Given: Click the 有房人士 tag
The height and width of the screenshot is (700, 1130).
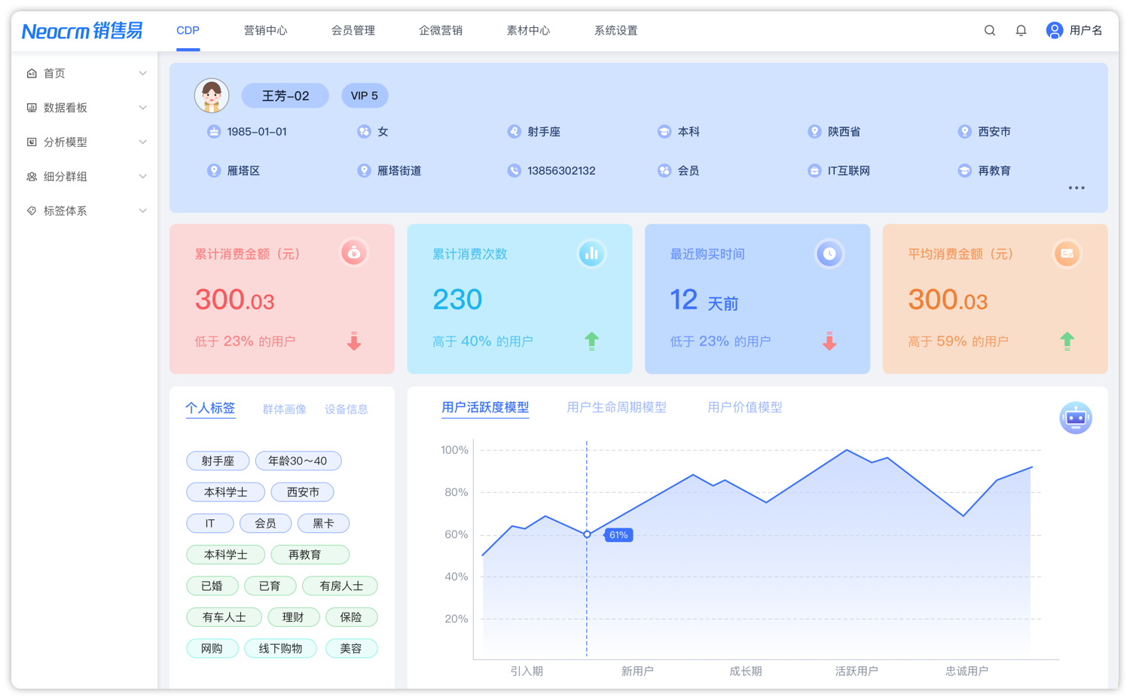Looking at the screenshot, I should (341, 586).
